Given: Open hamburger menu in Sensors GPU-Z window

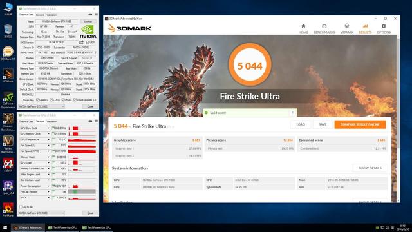Looking at the screenshot, I should (x=96, y=121).
